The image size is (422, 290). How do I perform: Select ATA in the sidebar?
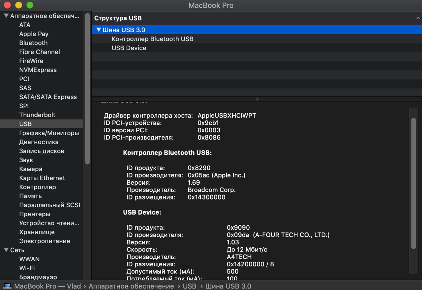point(25,25)
